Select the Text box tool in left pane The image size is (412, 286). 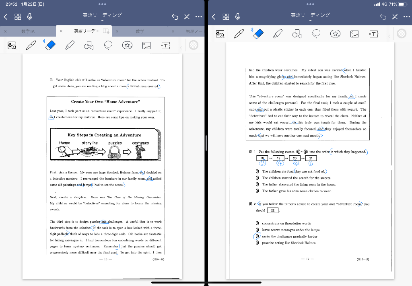point(165,45)
